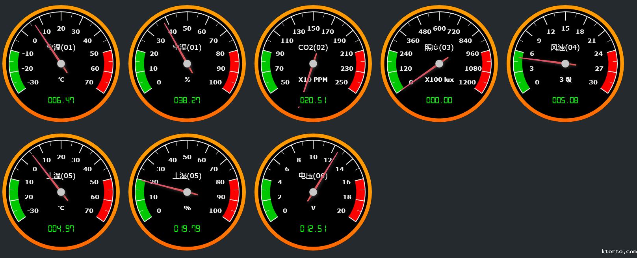Click the needle hub of the voltage gauge

pos(313,192)
